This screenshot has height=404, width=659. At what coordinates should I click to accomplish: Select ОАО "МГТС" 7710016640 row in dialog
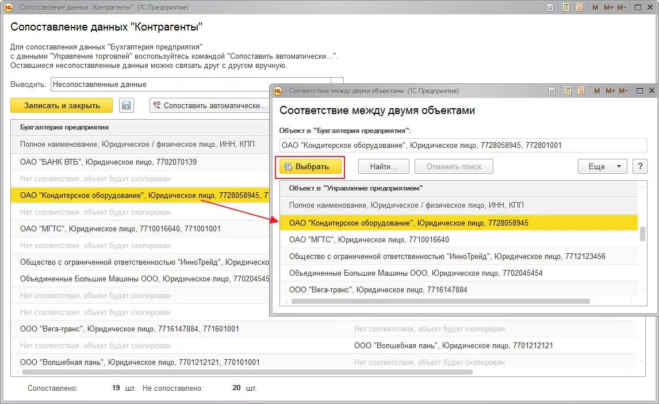tap(458, 239)
